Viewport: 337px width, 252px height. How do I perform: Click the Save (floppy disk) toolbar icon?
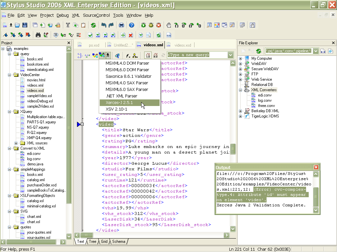[x=25, y=25]
